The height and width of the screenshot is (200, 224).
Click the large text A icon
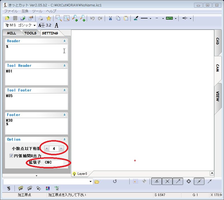coord(56,25)
